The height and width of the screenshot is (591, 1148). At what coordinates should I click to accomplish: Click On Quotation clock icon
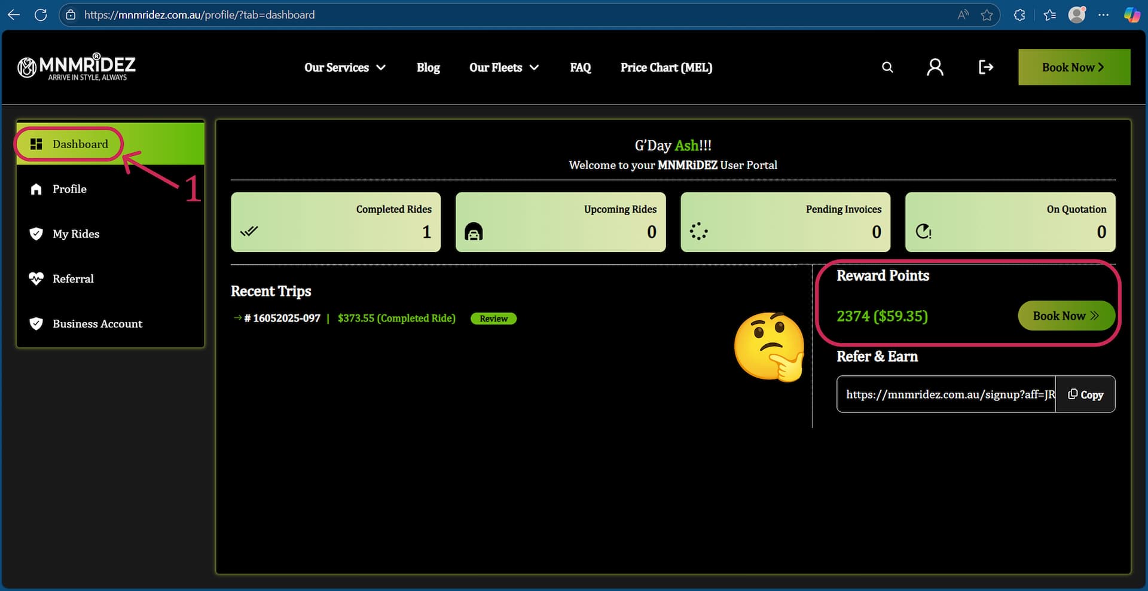924,231
